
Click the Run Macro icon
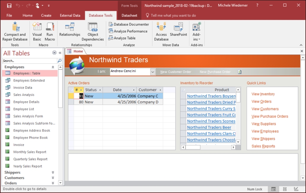point(50,32)
